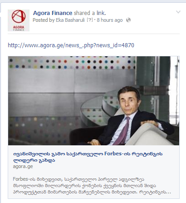Click the word Forbes in the headline
186x203 pixels.
click(x=113, y=154)
